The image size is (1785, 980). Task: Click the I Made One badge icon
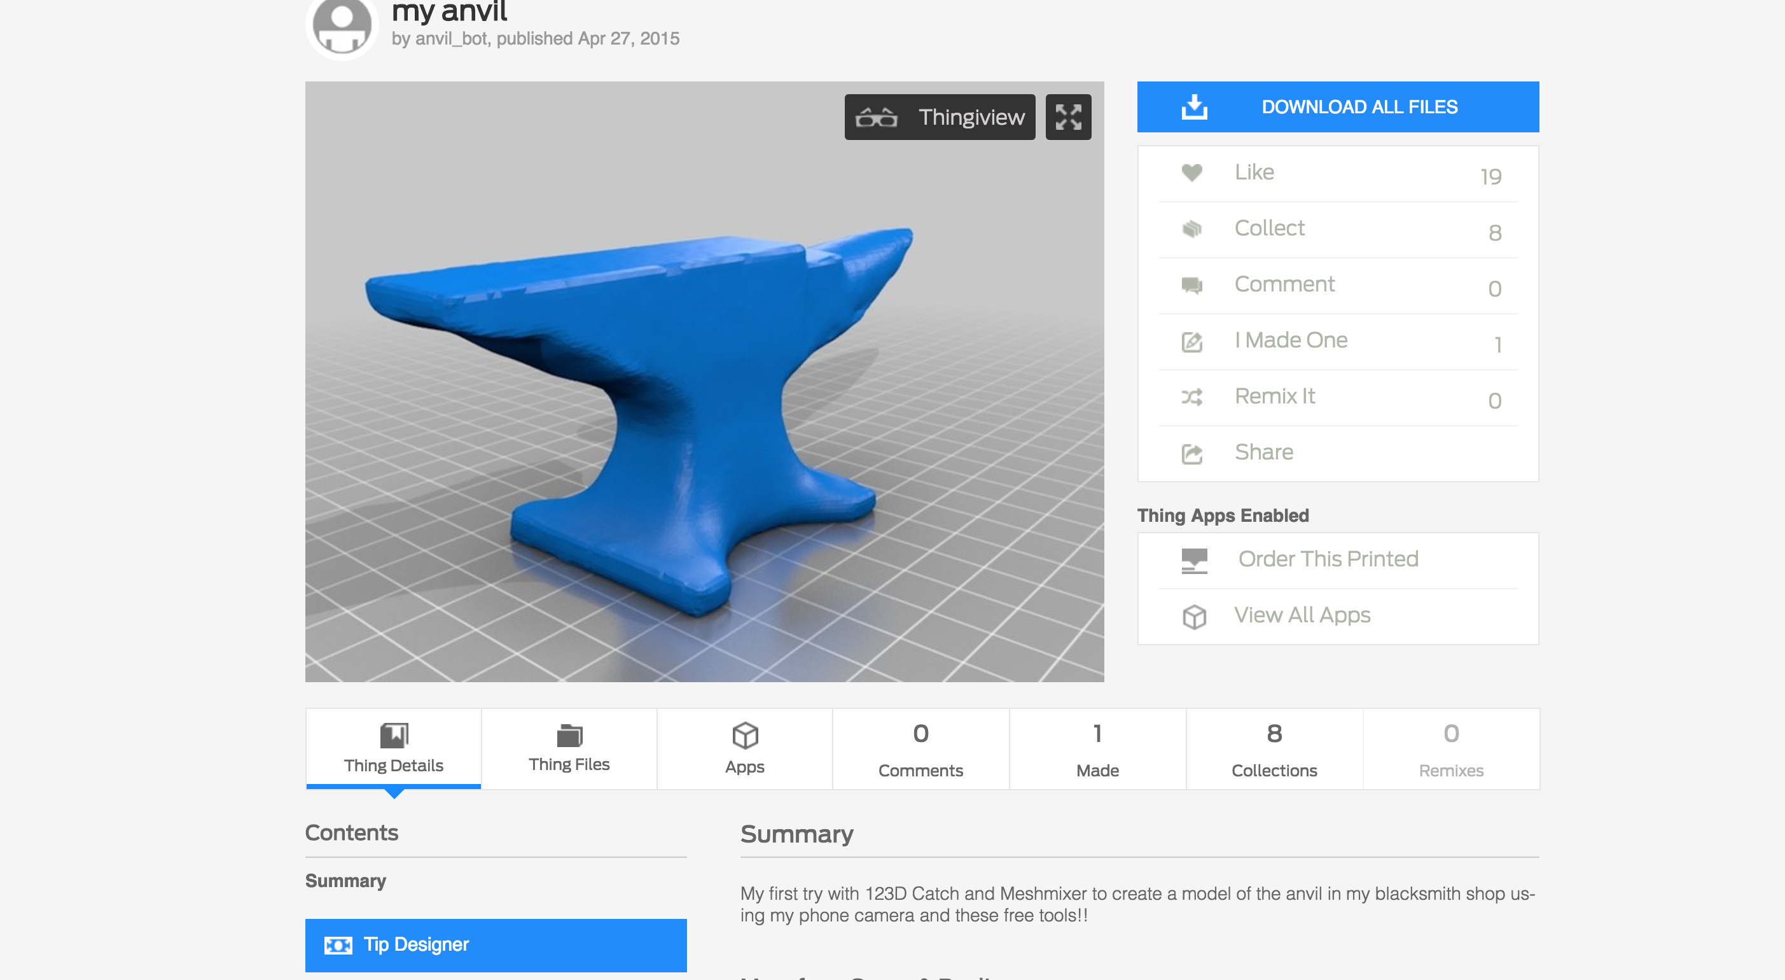pyautogui.click(x=1191, y=342)
